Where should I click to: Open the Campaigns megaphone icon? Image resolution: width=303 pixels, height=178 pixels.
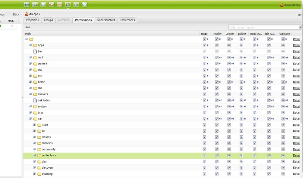click(52, 5)
